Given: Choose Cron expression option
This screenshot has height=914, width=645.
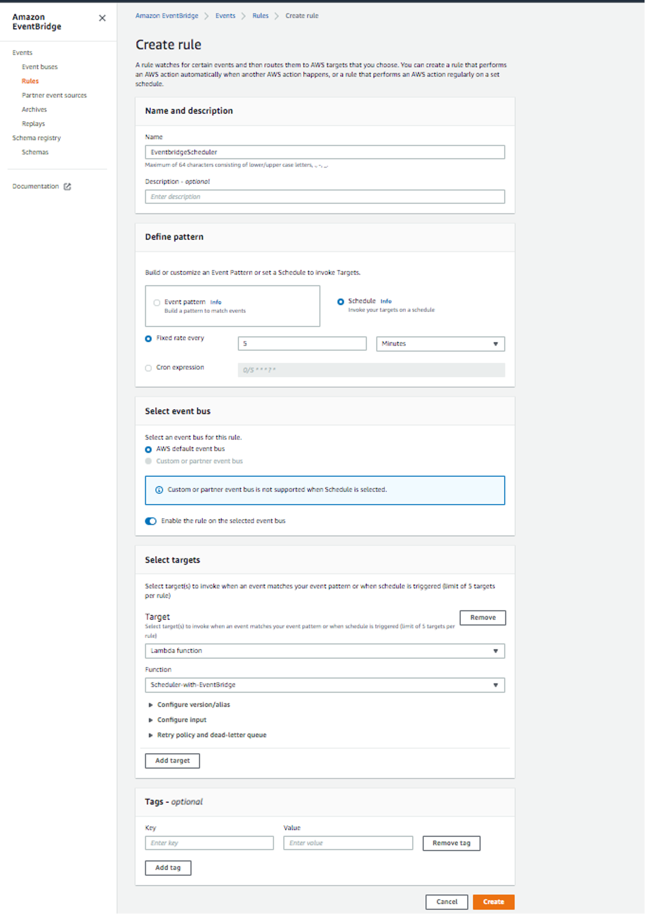Looking at the screenshot, I should pos(148,368).
